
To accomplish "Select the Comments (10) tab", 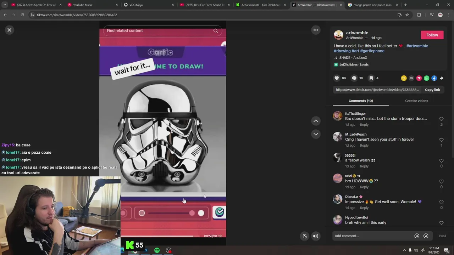I will click(x=361, y=101).
